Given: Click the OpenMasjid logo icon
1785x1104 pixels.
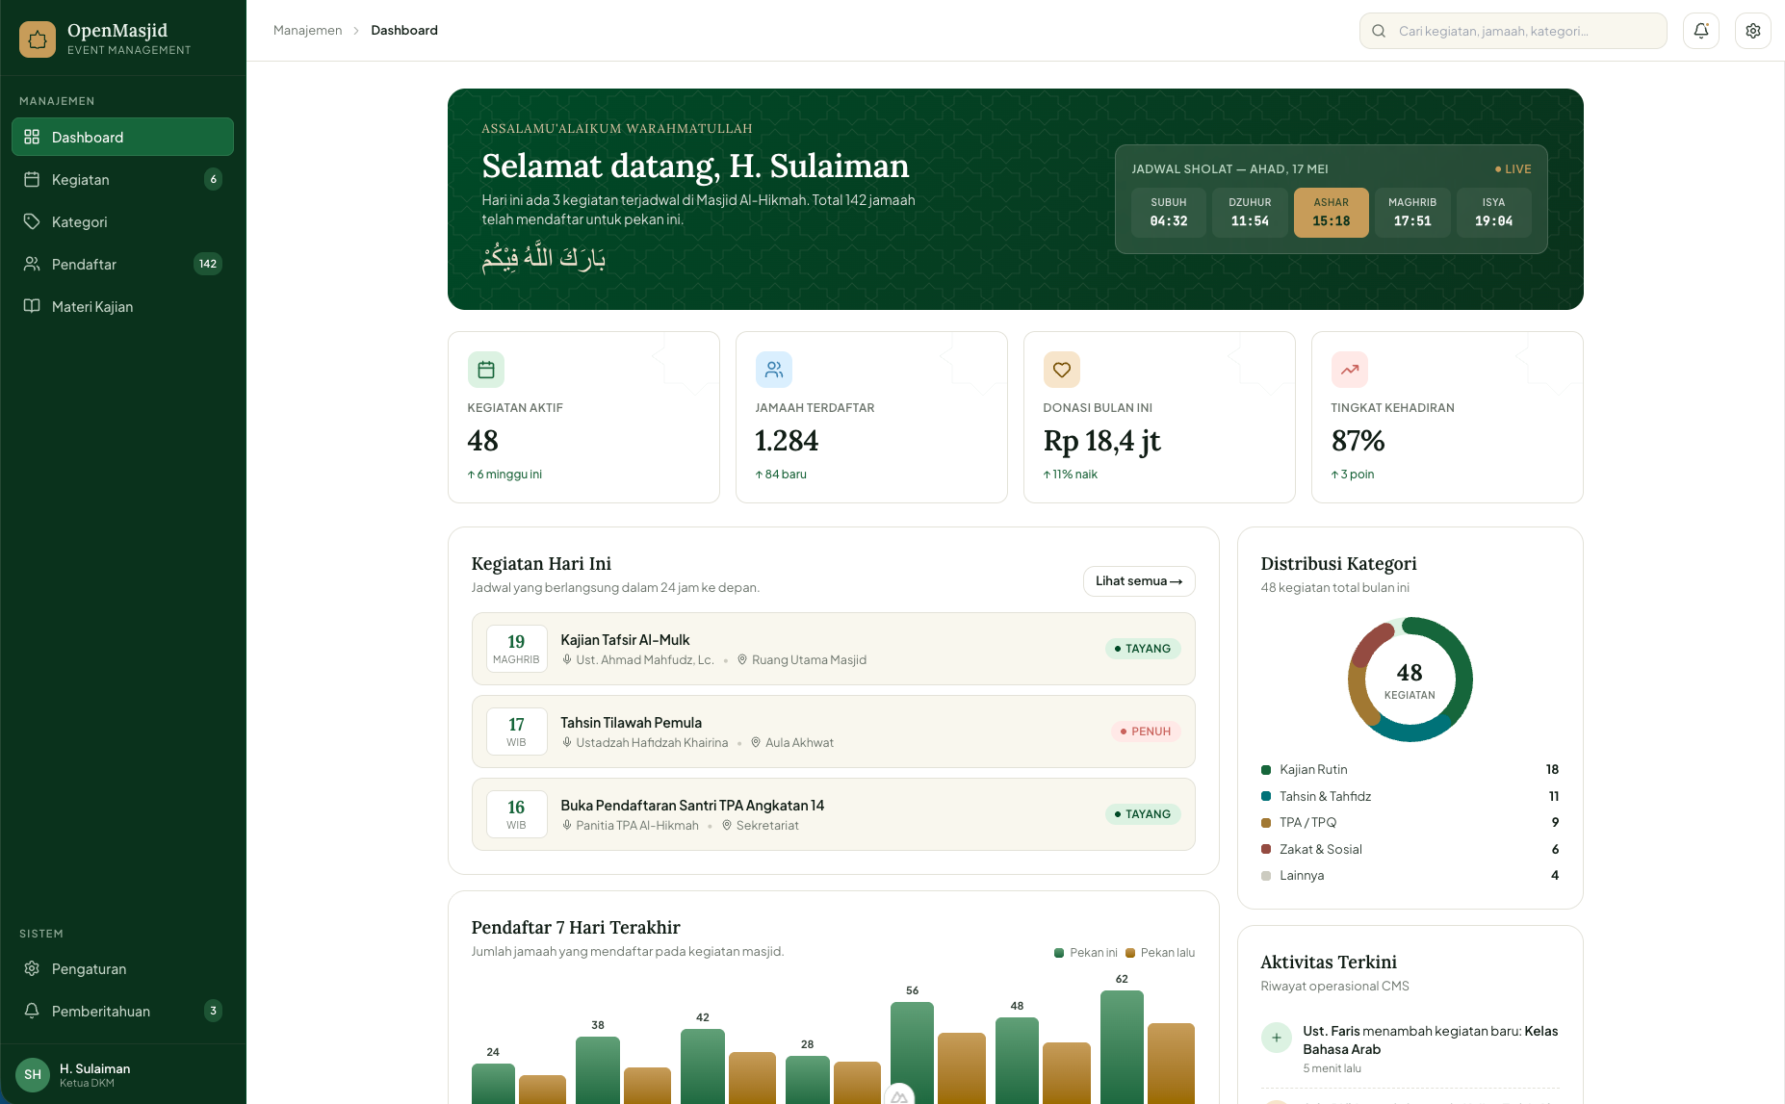Looking at the screenshot, I should 38,39.
